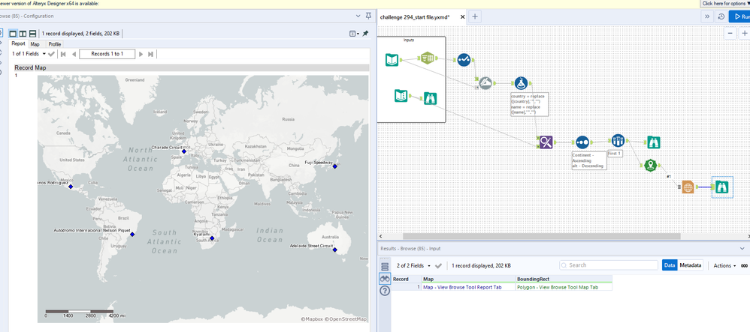Switch to side-by-side split view layout
The width and height of the screenshot is (750, 332).
pos(23,34)
